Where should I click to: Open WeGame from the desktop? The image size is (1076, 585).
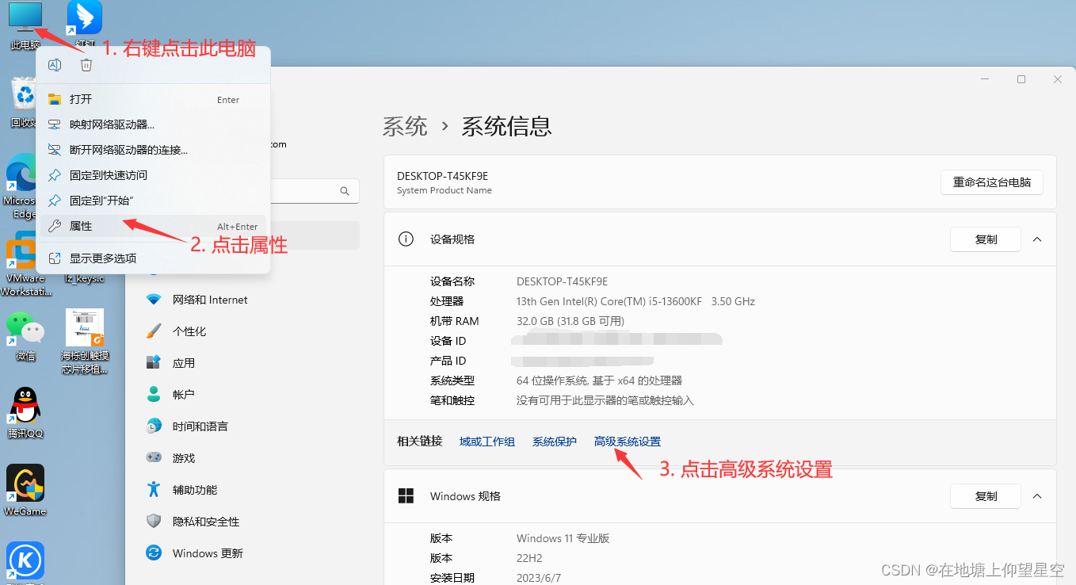pos(25,484)
